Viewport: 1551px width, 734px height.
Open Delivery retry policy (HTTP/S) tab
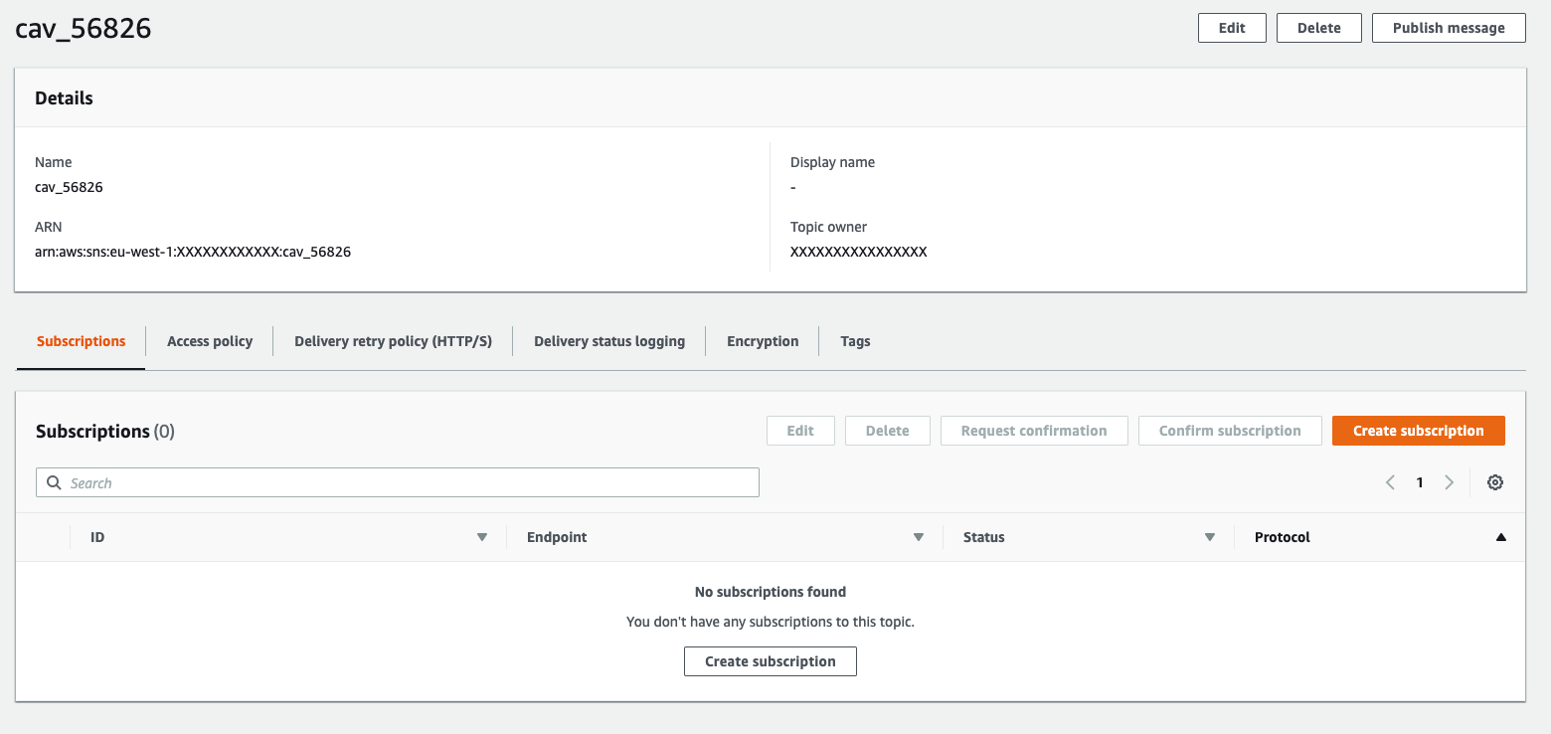393,341
